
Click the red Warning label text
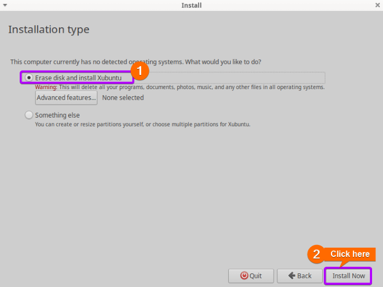coord(46,87)
